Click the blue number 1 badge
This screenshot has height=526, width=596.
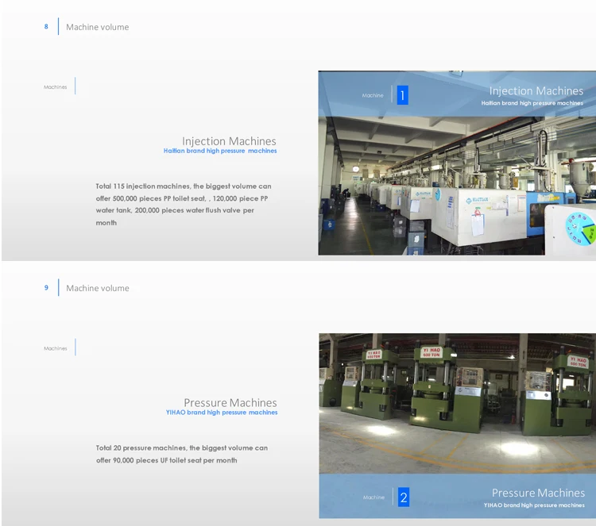pyautogui.click(x=402, y=96)
